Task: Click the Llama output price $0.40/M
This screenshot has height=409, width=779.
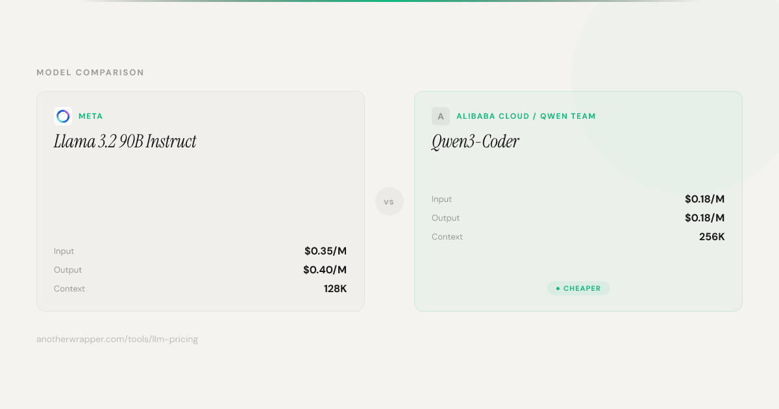Action: [x=325, y=270]
